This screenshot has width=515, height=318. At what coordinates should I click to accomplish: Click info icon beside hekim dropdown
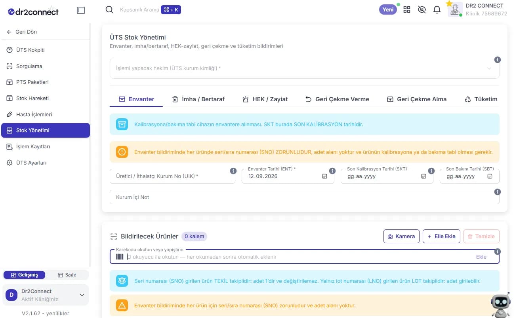(498, 60)
